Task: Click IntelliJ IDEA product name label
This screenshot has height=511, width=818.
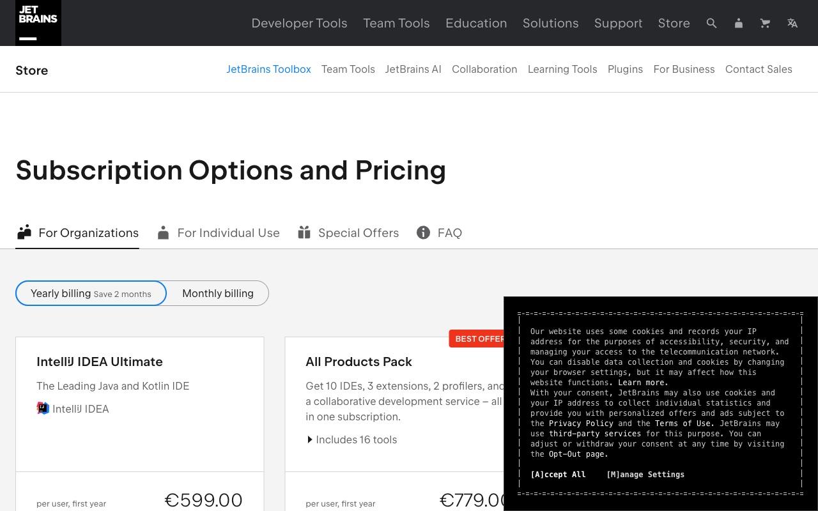Action: (x=81, y=409)
